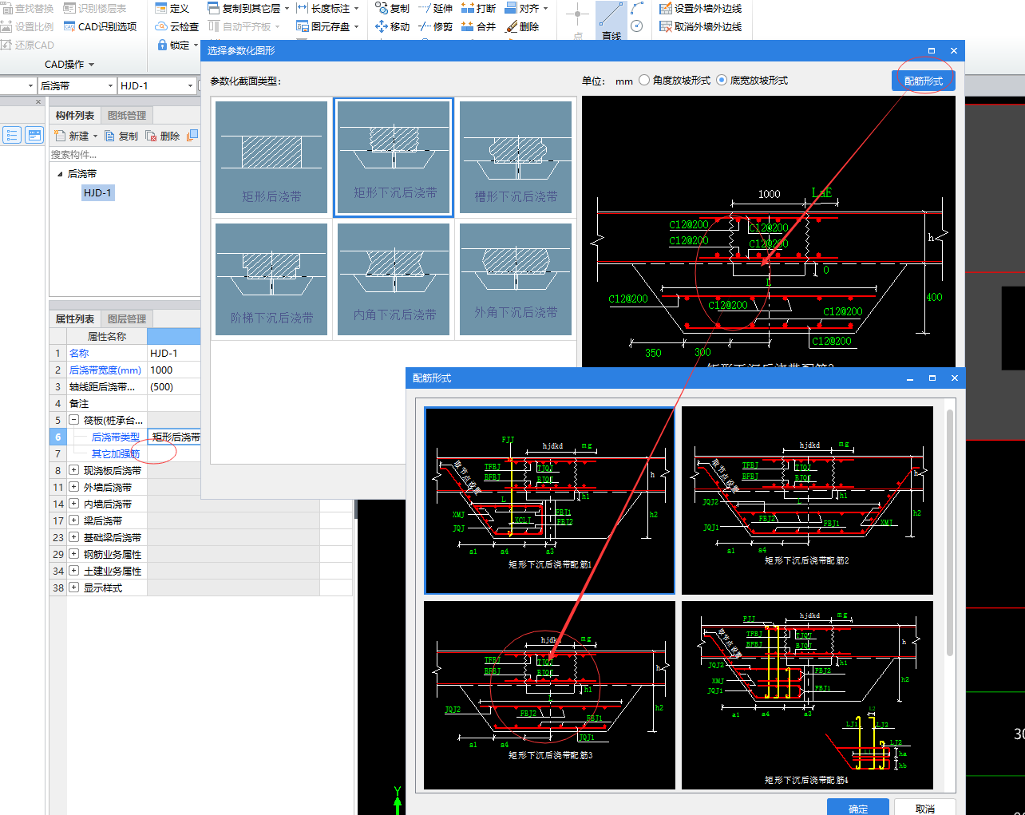Select the 修剪 trim tool

click(x=436, y=26)
